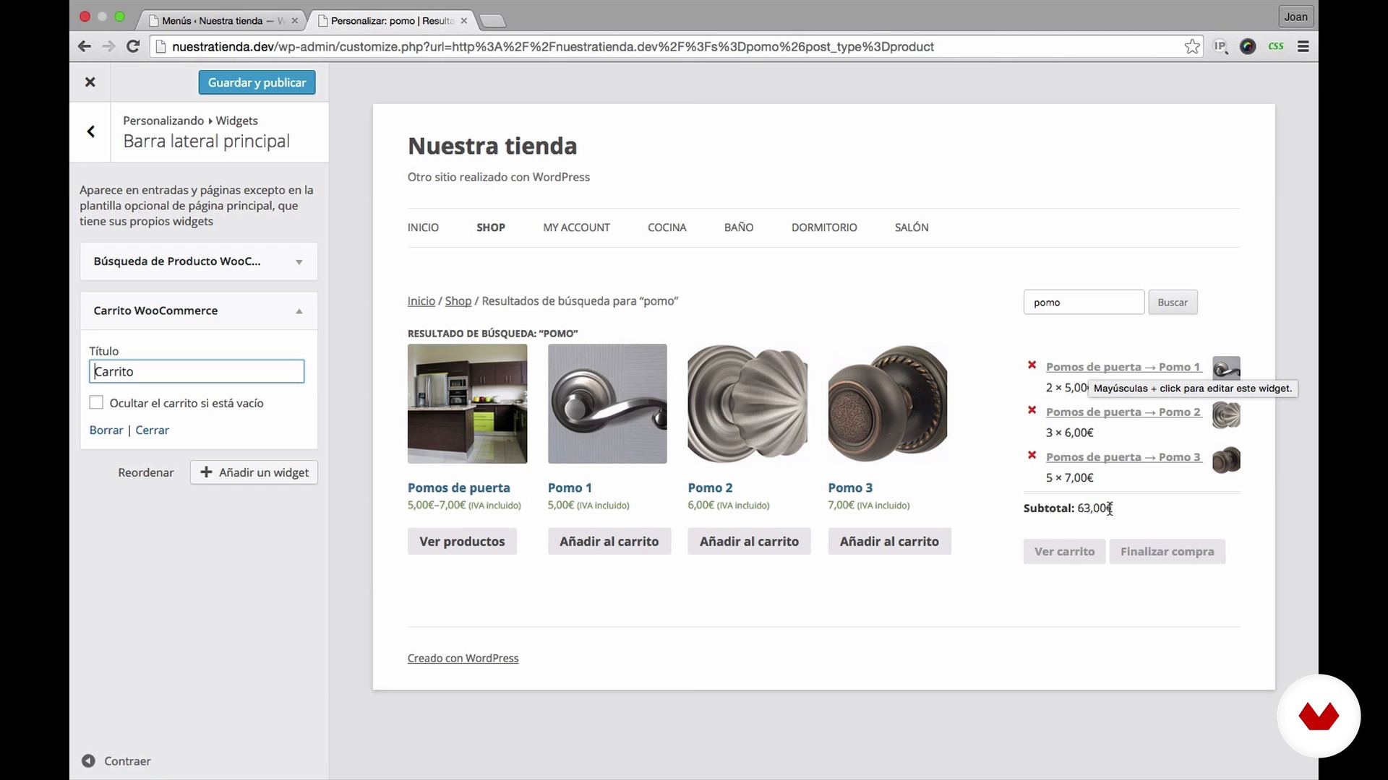The image size is (1388, 780).
Task: Switch to Personalizar pomo tab
Action: click(x=392, y=21)
